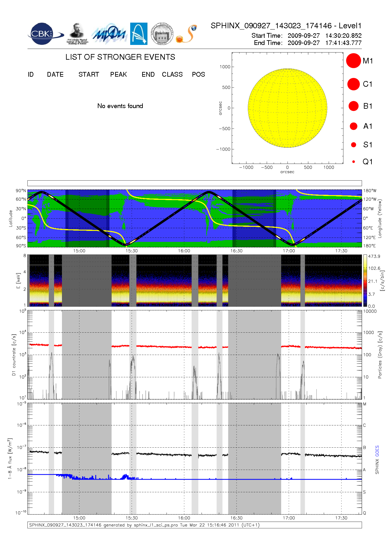Click the B1 red legend circle
The height and width of the screenshot is (551, 390).
tap(353, 106)
